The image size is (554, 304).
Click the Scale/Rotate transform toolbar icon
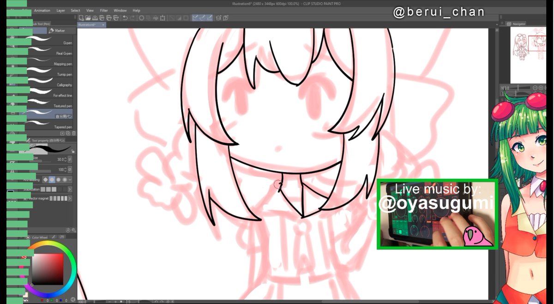coord(163,18)
